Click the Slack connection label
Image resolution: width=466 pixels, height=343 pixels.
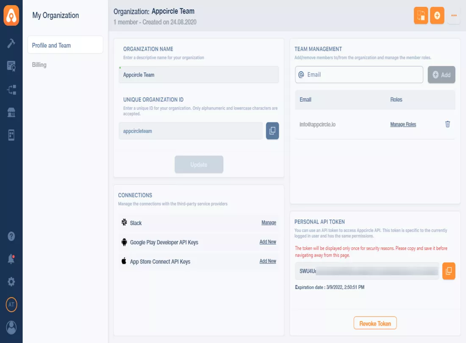point(136,223)
